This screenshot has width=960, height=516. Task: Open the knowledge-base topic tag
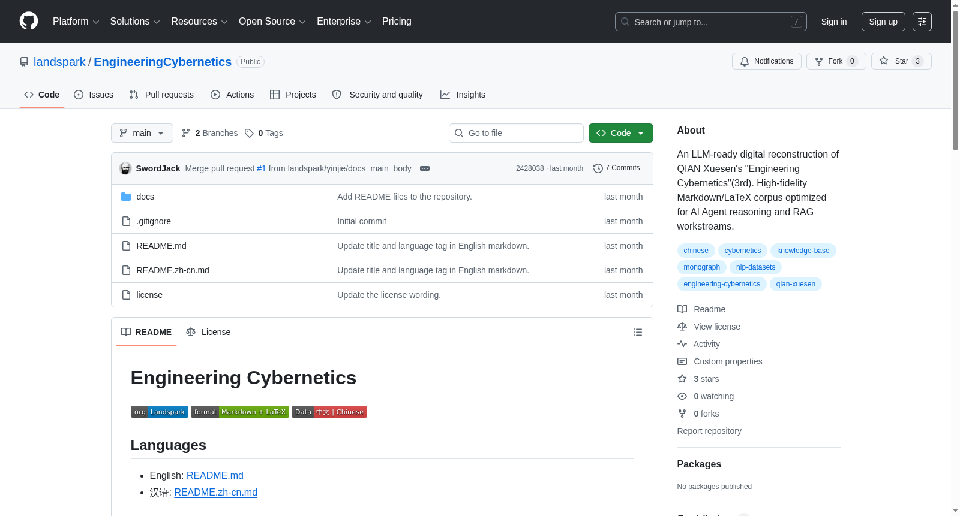(803, 251)
